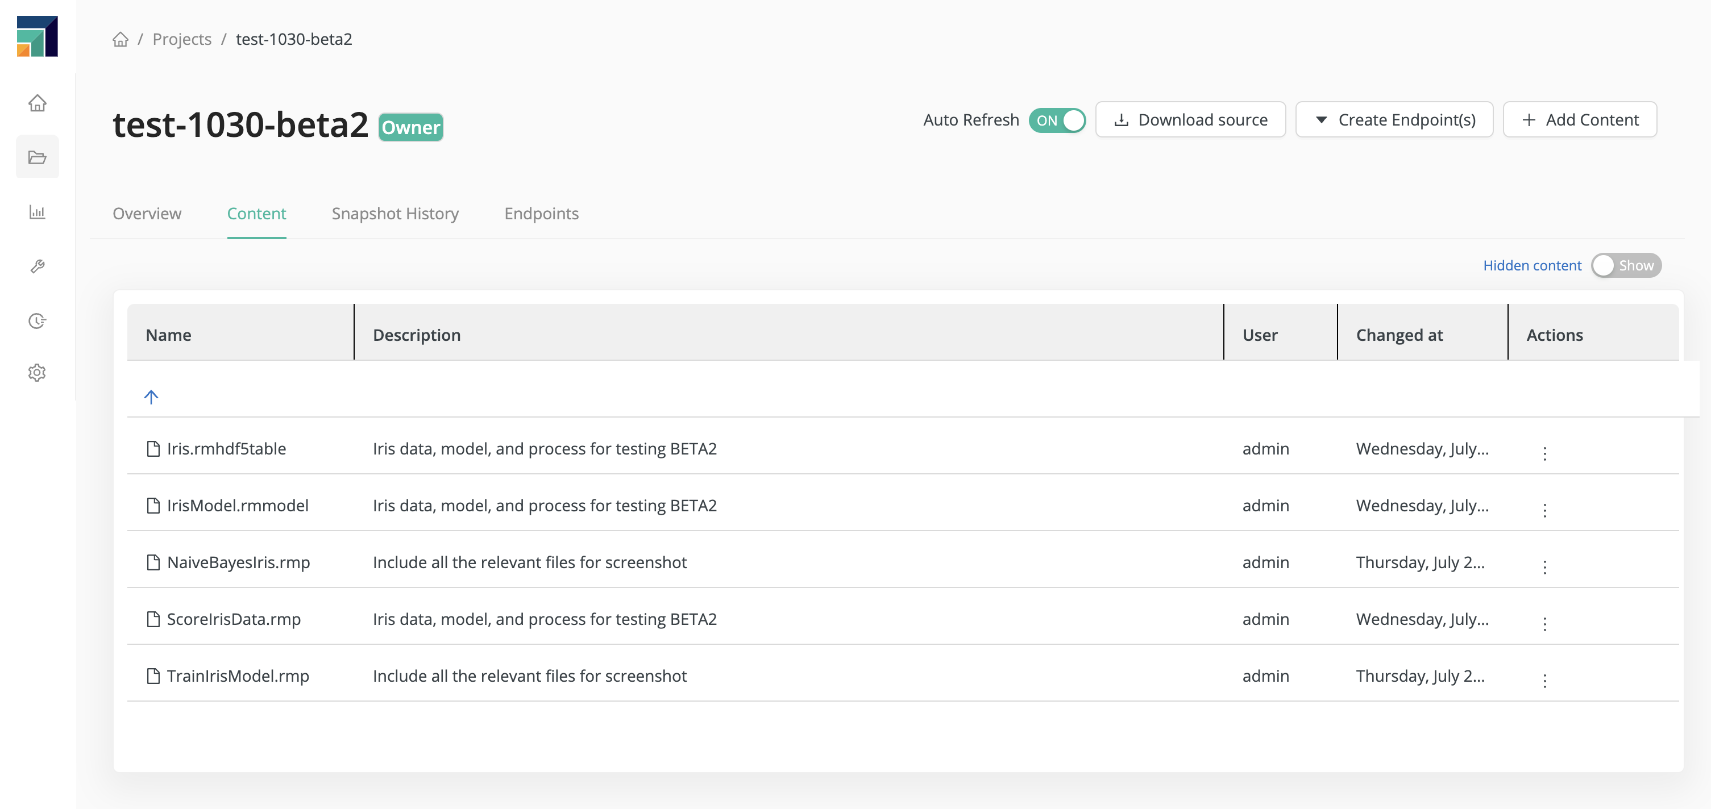Open the projects folder icon in sidebar
1711x809 pixels.
(x=37, y=157)
